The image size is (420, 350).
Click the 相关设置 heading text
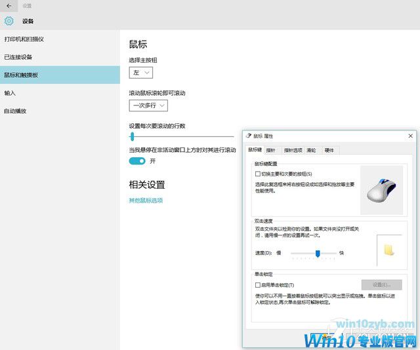[147, 185]
